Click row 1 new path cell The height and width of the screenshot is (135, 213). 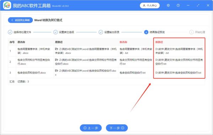point(179,51)
